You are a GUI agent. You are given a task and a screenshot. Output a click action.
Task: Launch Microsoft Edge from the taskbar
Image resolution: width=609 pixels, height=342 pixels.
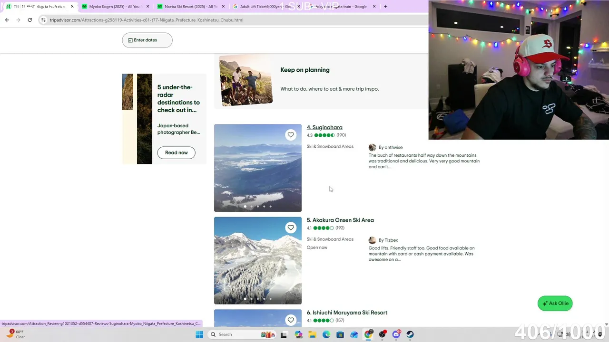tap(326, 334)
